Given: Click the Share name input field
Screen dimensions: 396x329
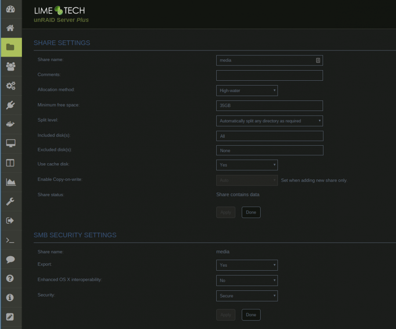Looking at the screenshot, I should point(269,60).
